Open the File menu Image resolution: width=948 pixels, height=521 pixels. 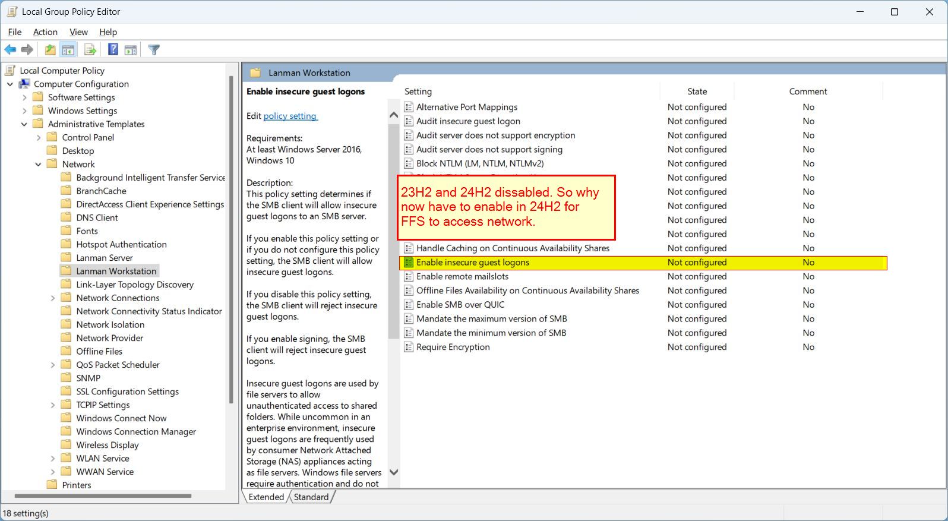(15, 32)
